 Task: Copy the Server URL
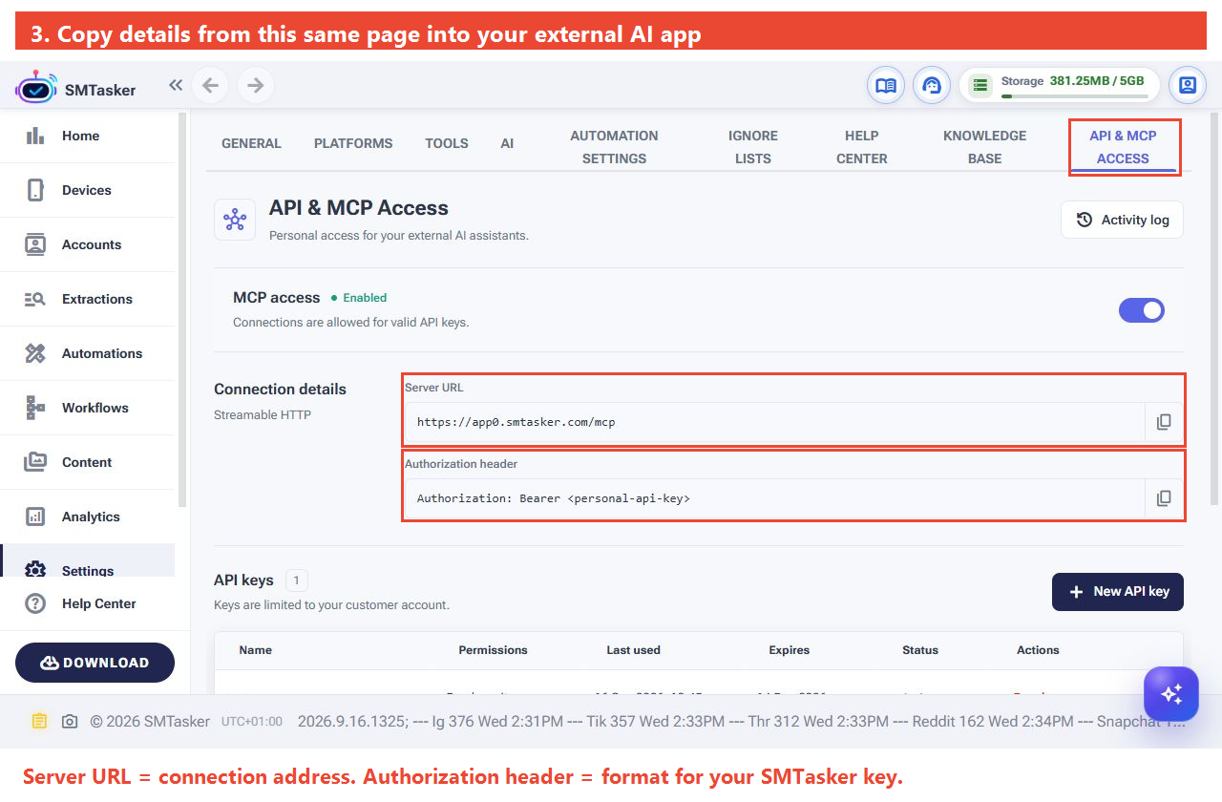click(x=1164, y=422)
